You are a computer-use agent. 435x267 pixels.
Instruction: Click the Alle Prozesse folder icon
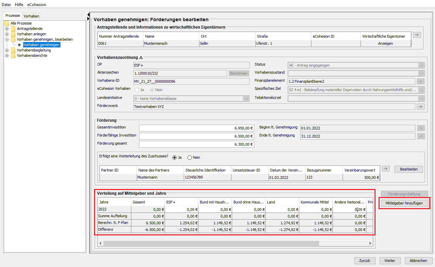[7, 23]
